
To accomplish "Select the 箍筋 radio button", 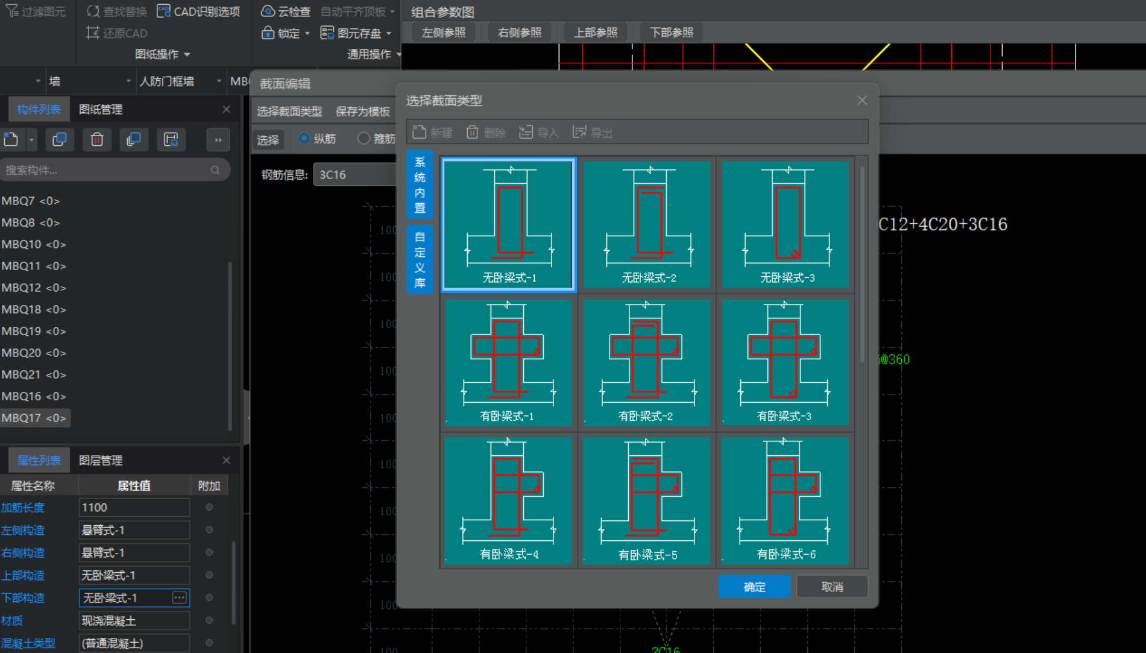I will tap(363, 138).
